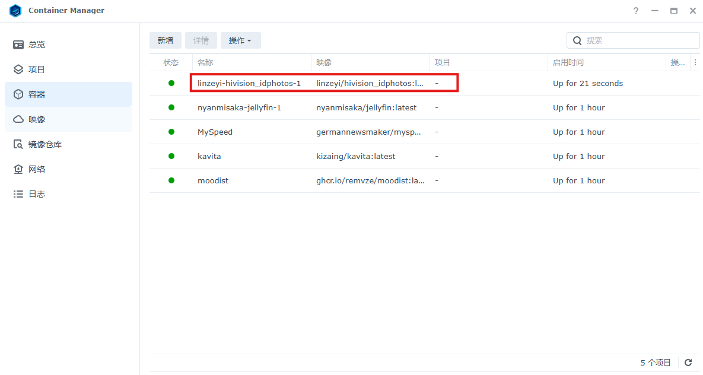The width and height of the screenshot is (703, 375).
Task: Click the refresh icon at bottom right
Action: coord(688,363)
